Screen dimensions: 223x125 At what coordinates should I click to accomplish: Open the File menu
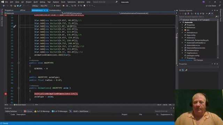6,2
